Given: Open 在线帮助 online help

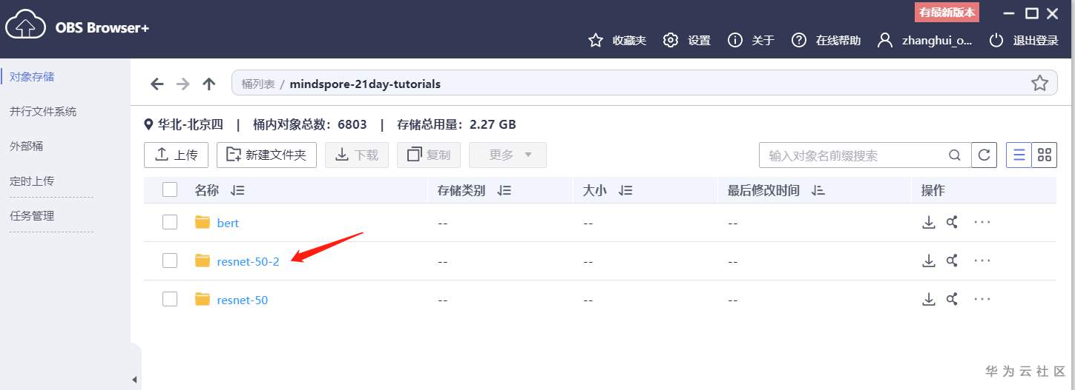Looking at the screenshot, I should [799, 40].
